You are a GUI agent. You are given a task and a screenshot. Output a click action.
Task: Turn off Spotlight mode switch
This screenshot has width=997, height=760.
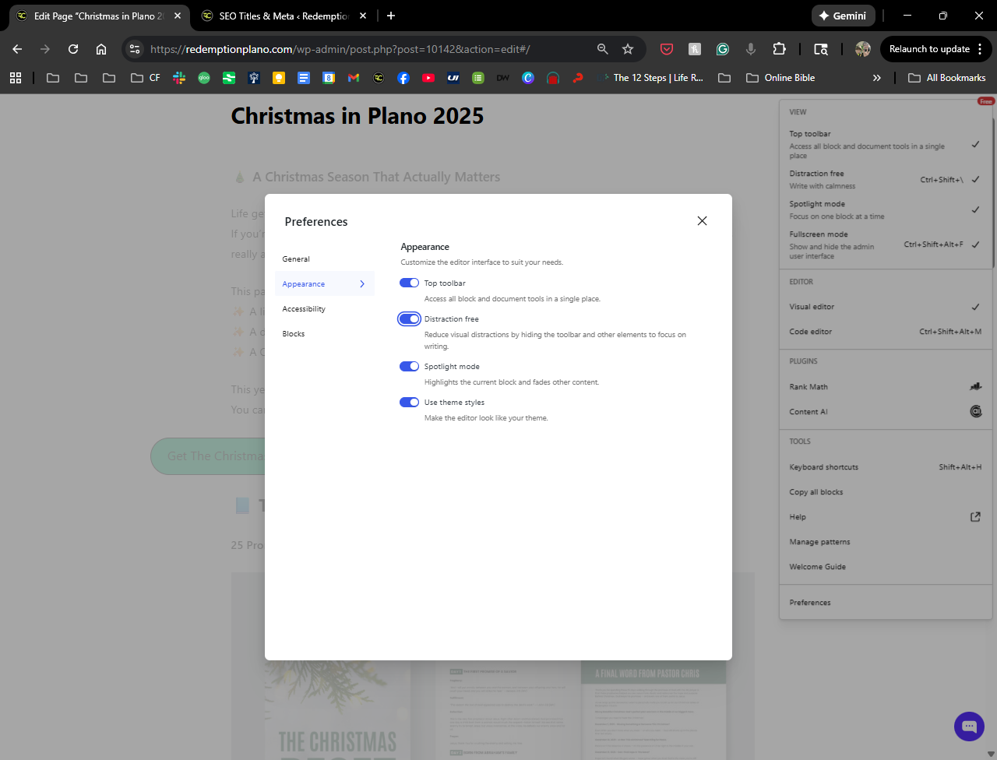tap(409, 366)
